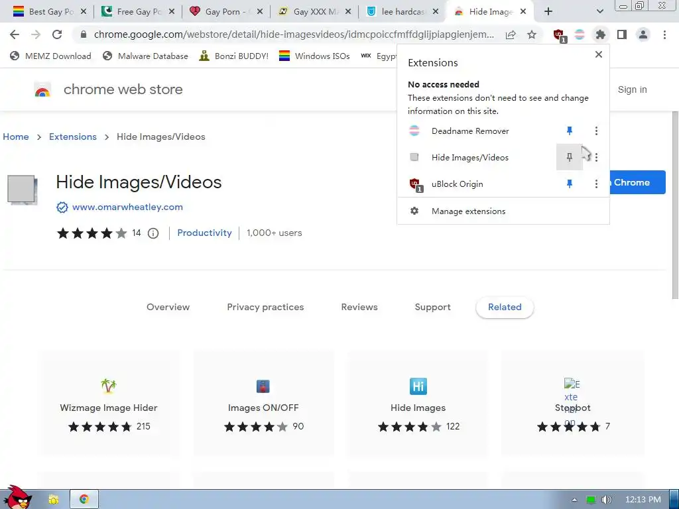Switch to the Reviews tab

(359, 308)
